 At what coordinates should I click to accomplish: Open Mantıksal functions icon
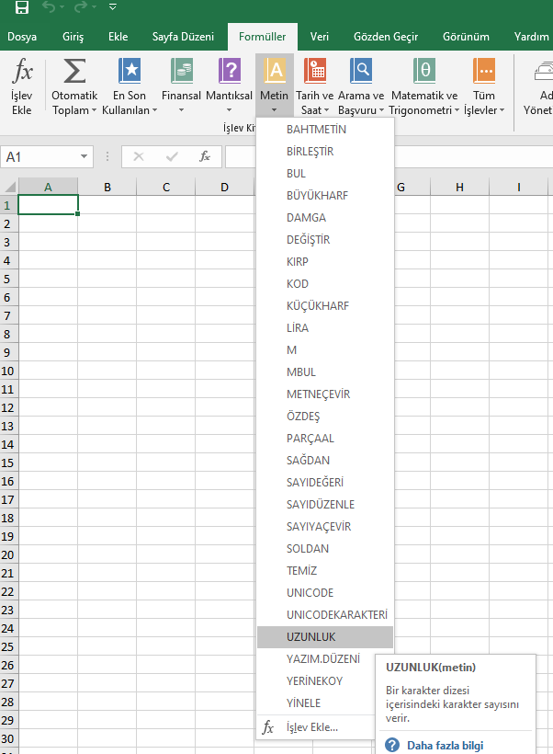[x=229, y=72]
